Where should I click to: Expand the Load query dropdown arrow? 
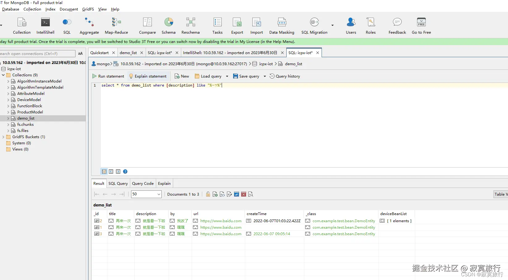[x=227, y=76]
